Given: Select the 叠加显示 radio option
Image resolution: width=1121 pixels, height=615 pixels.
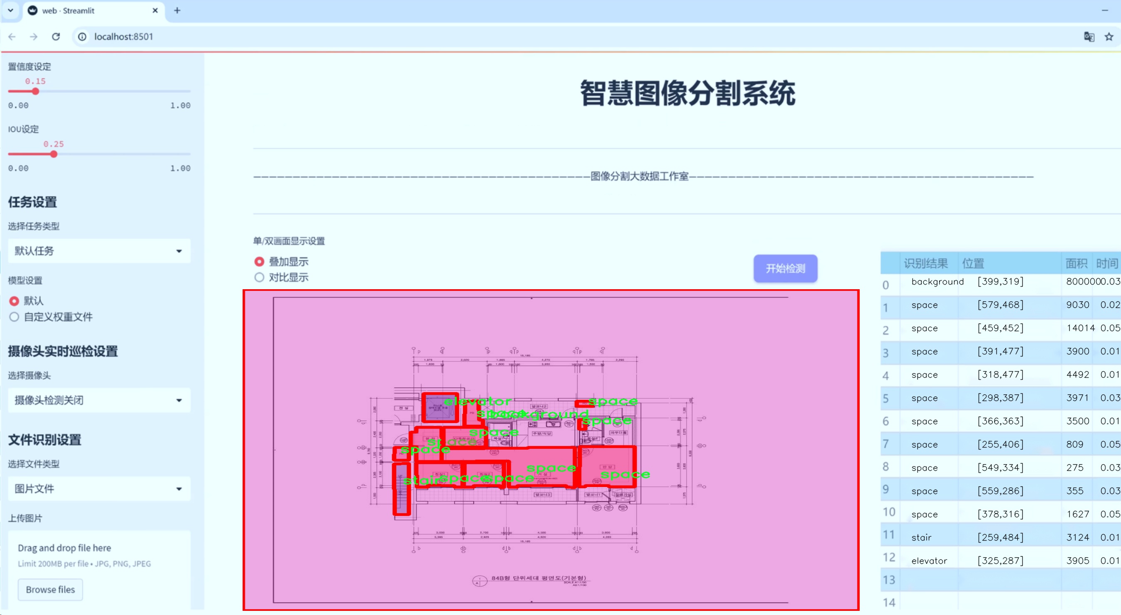Looking at the screenshot, I should coord(259,262).
